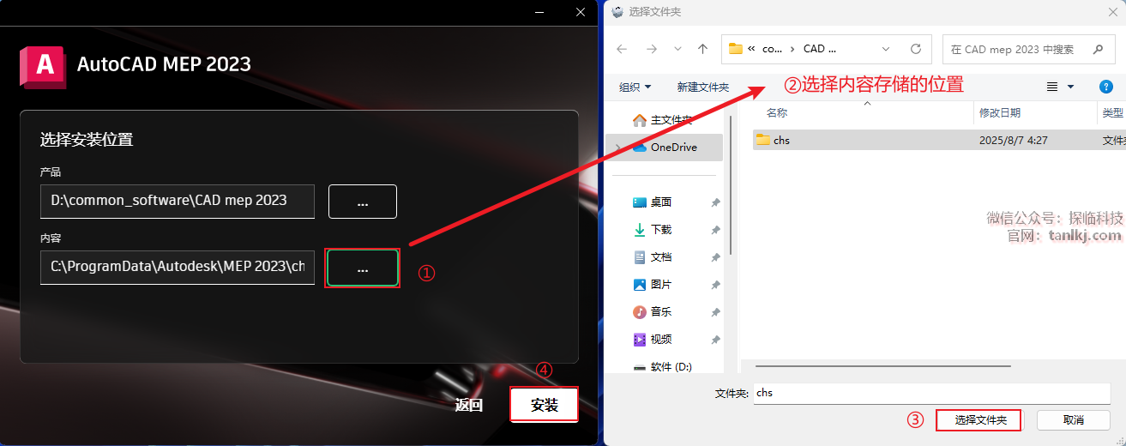Start installation with the 安装 button
1126x446 pixels.
(545, 405)
